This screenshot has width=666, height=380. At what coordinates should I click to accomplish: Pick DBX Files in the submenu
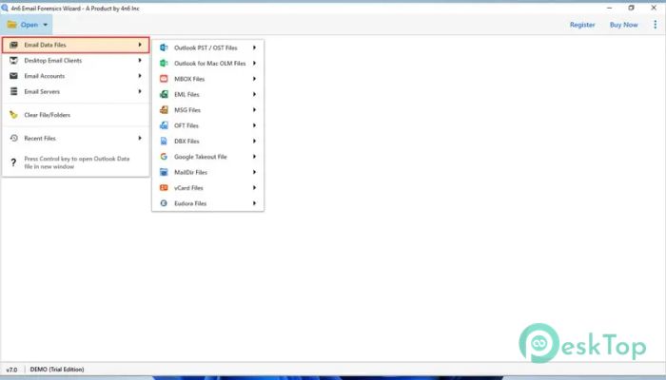click(x=207, y=141)
